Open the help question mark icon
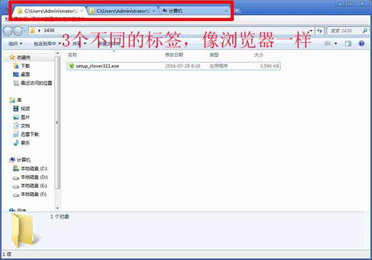This screenshot has height=260, width=372. (361, 43)
